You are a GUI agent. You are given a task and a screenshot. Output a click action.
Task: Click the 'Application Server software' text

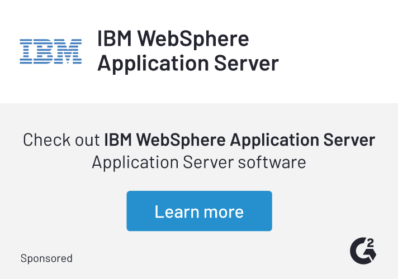199,162
